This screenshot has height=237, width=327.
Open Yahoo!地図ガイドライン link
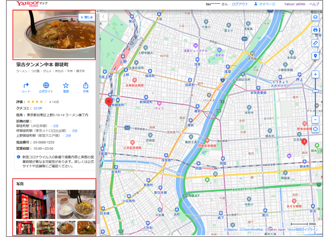(x=303, y=230)
